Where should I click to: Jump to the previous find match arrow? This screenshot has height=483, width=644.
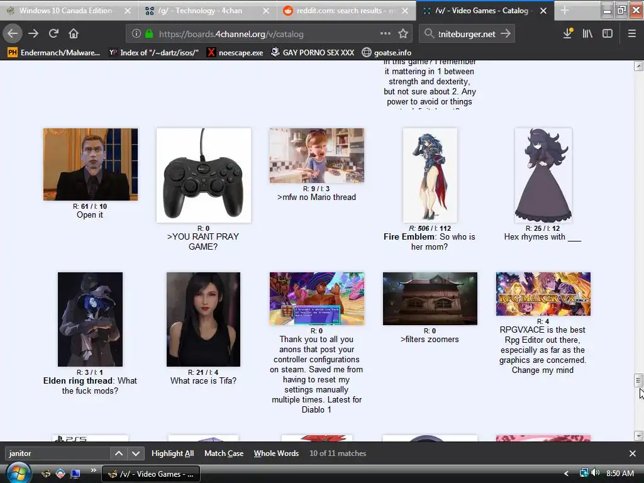coord(119,453)
